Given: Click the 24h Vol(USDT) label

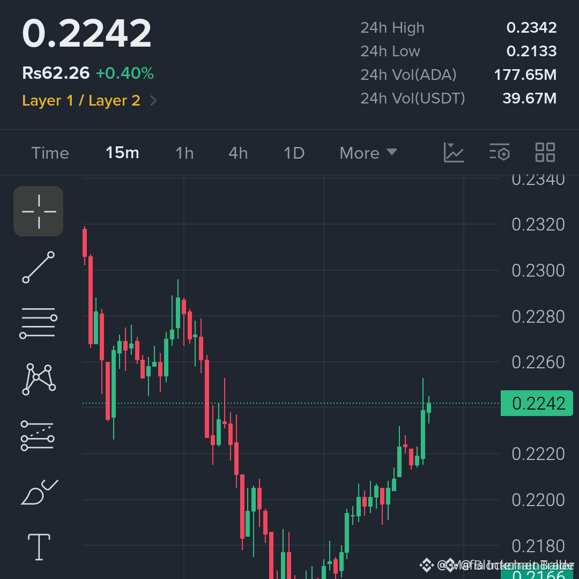Looking at the screenshot, I should click(x=413, y=99).
